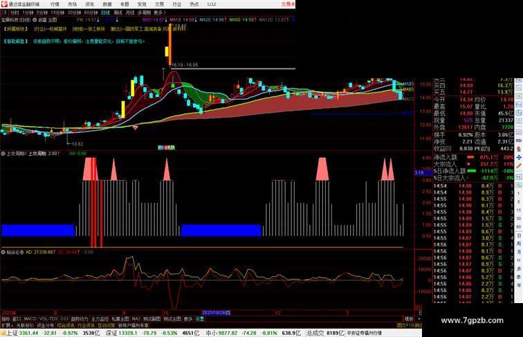Click the period bar left icon box

(x=4, y=12)
